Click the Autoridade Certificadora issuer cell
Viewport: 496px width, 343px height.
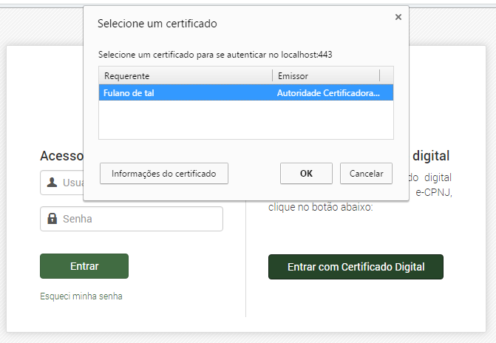coord(328,93)
